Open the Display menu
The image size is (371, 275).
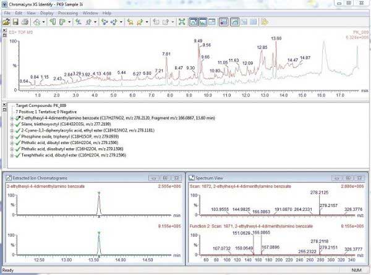[x=46, y=12]
